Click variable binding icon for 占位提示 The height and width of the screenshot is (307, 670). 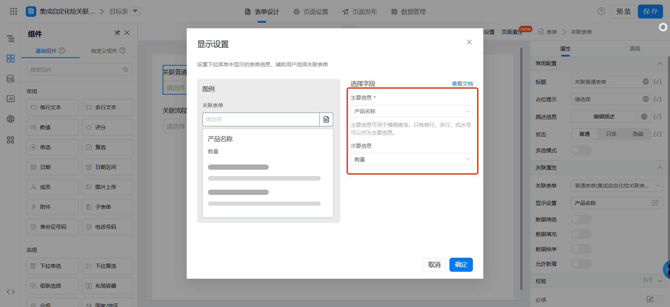(x=657, y=99)
